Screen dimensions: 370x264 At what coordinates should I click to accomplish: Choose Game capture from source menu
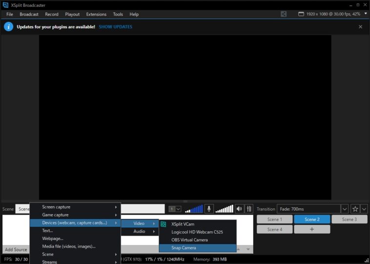click(75, 215)
